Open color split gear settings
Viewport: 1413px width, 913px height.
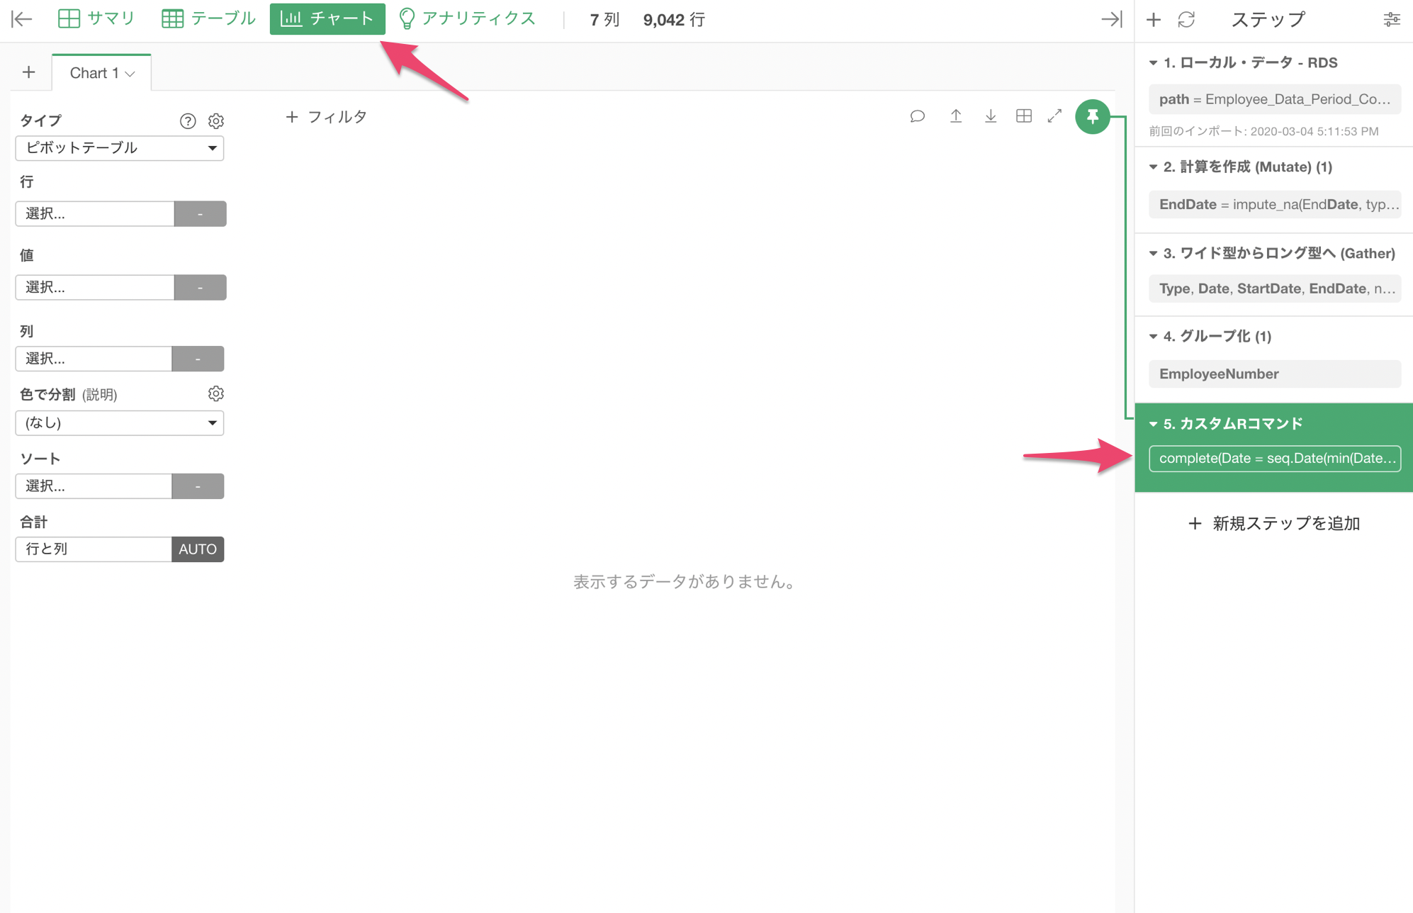point(215,394)
